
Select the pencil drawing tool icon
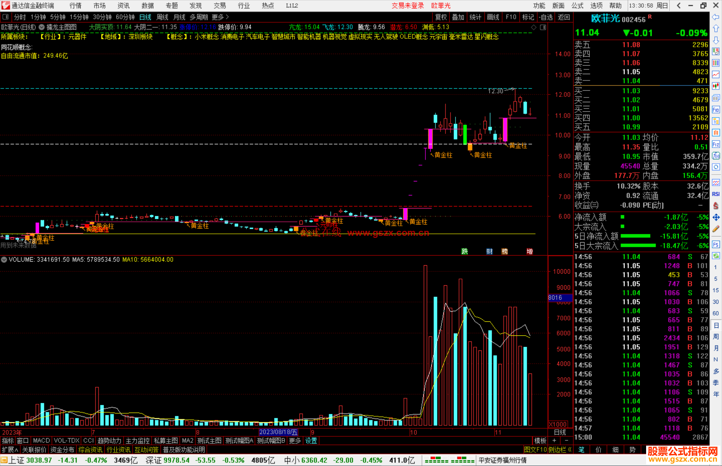tap(716, 229)
